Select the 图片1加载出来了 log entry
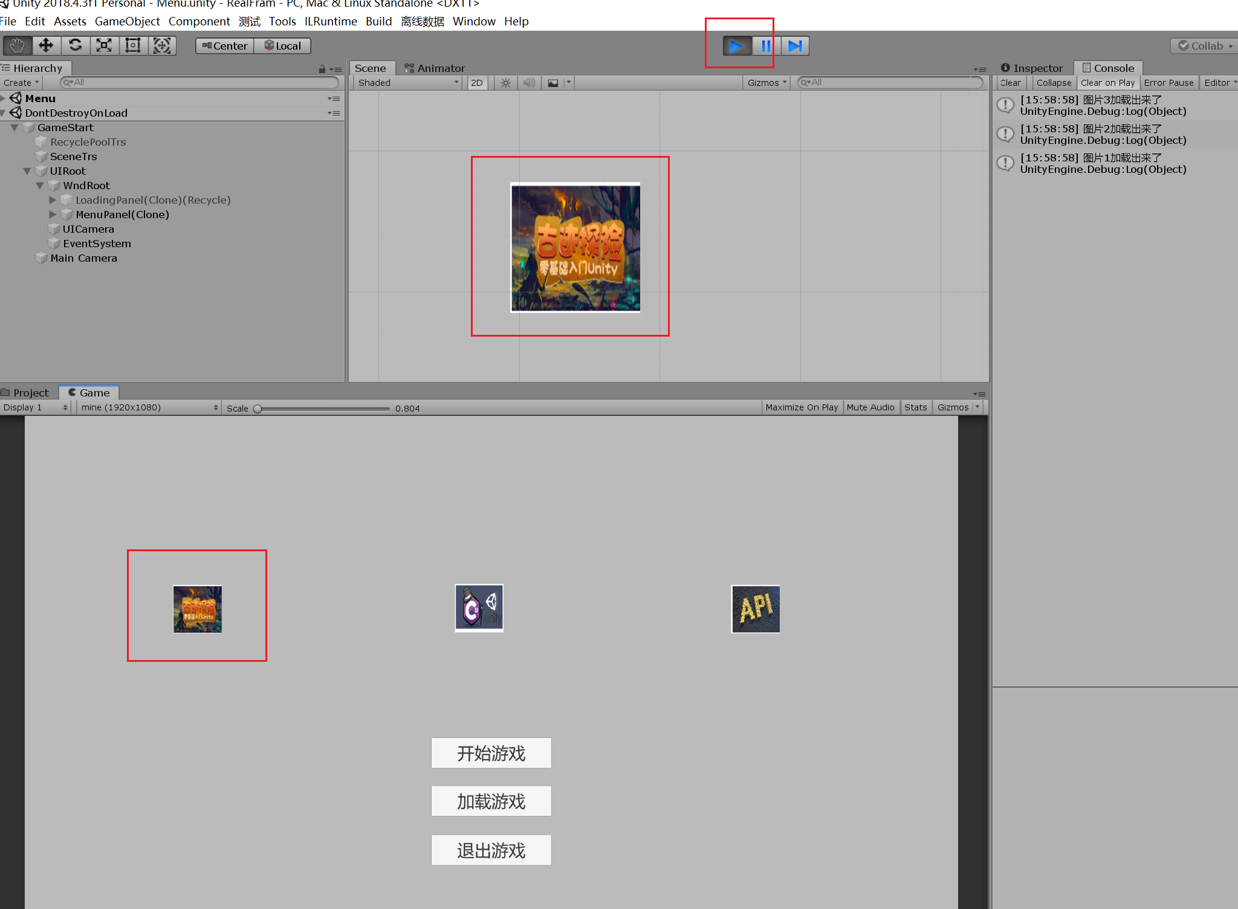 (1115, 164)
